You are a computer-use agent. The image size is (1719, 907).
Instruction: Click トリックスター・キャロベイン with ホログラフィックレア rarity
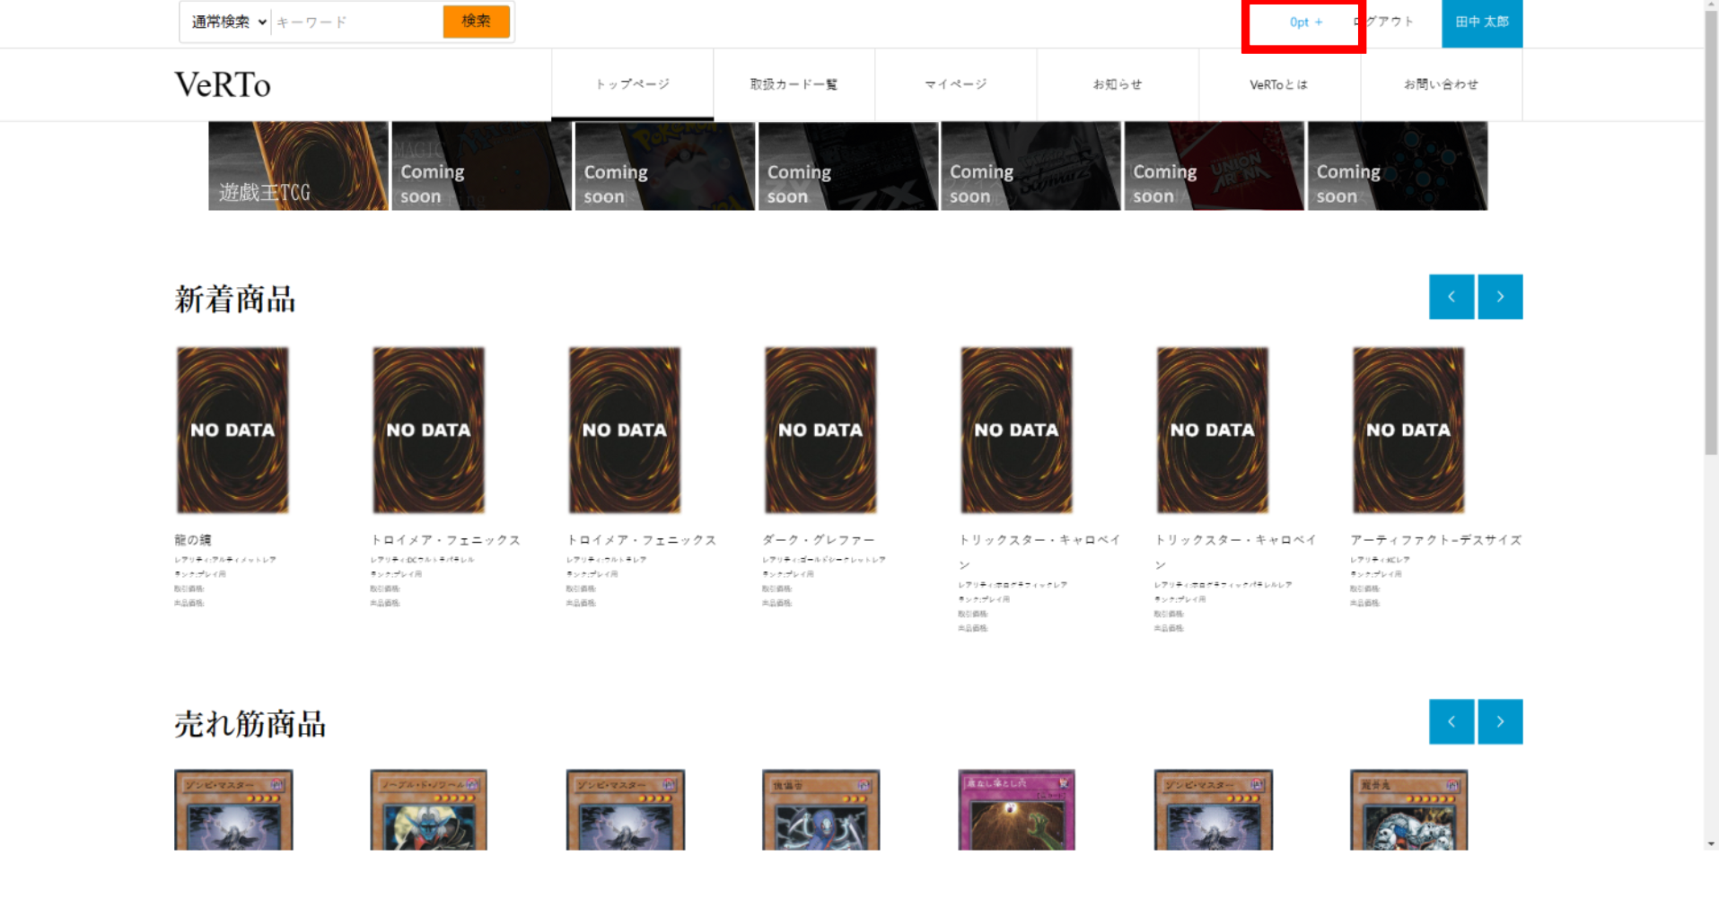coord(1039,552)
